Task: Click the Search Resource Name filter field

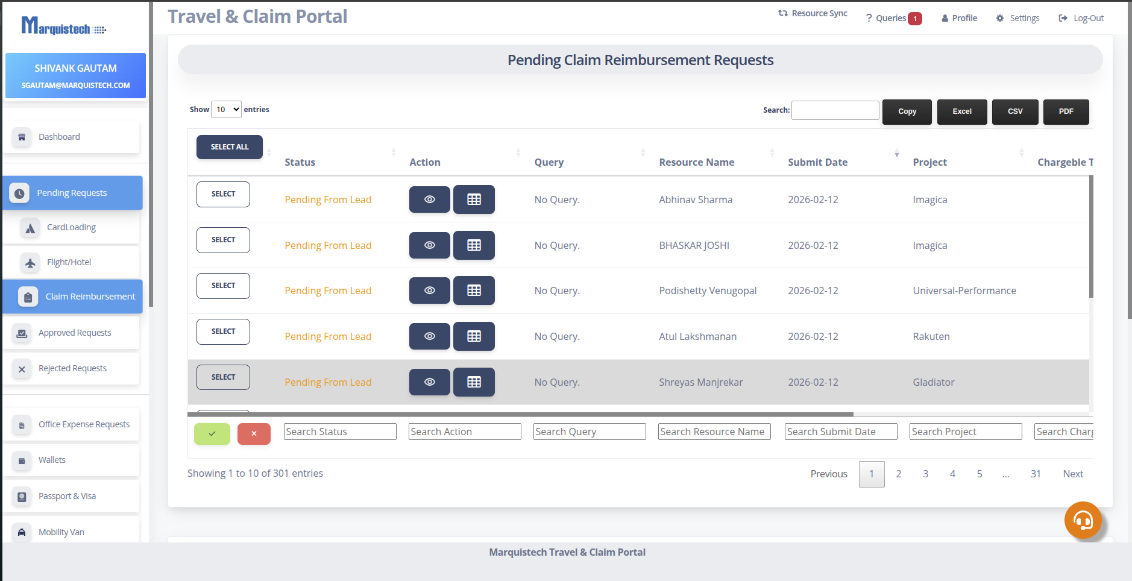Action: click(x=714, y=432)
